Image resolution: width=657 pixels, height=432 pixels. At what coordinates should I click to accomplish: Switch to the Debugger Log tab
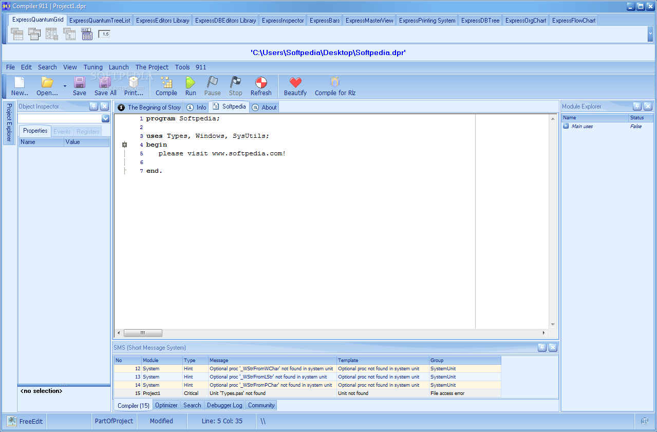224,405
